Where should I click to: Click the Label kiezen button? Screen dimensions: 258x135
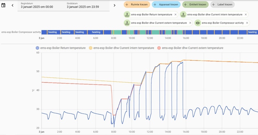tap(223, 5)
